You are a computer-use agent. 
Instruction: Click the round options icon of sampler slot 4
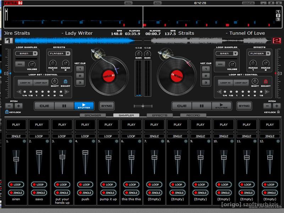coord(93,141)
